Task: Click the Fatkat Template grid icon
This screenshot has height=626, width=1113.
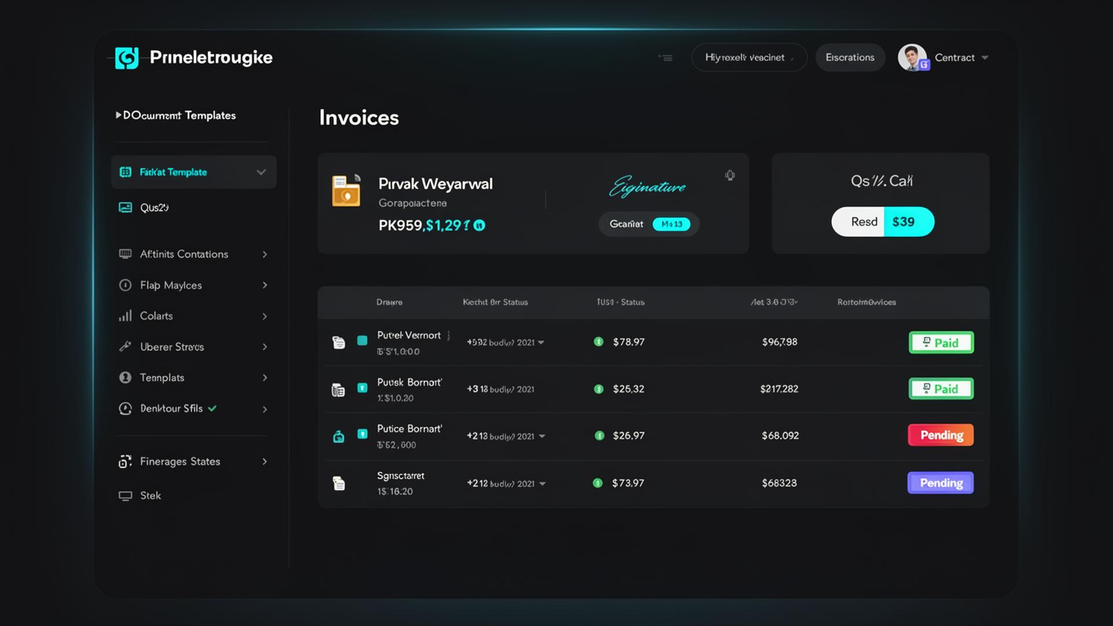Action: tap(125, 172)
